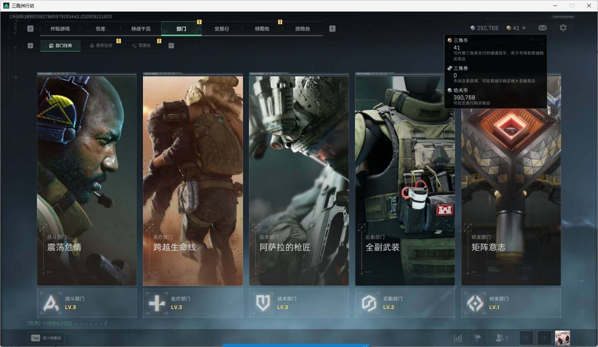Screen dimensions: 598x347
Task: Click the Q key hint before 开始游戏
Action: [x=31, y=29]
